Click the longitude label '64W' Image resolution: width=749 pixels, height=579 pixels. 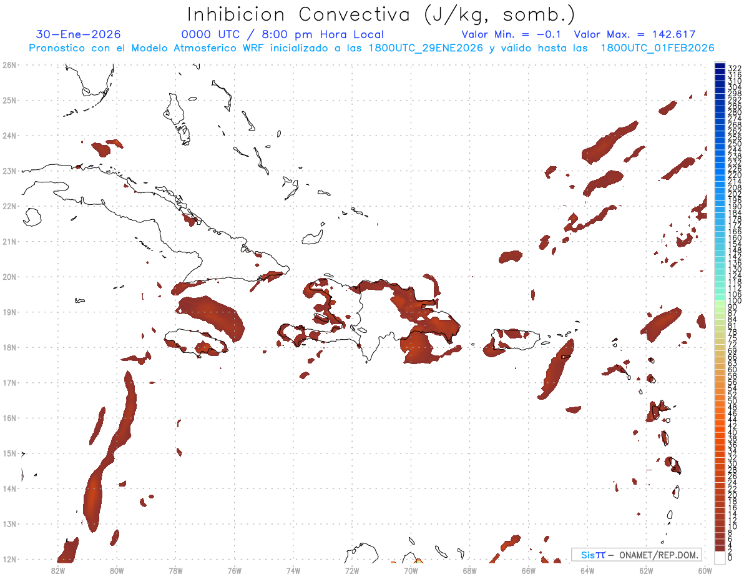(x=587, y=570)
